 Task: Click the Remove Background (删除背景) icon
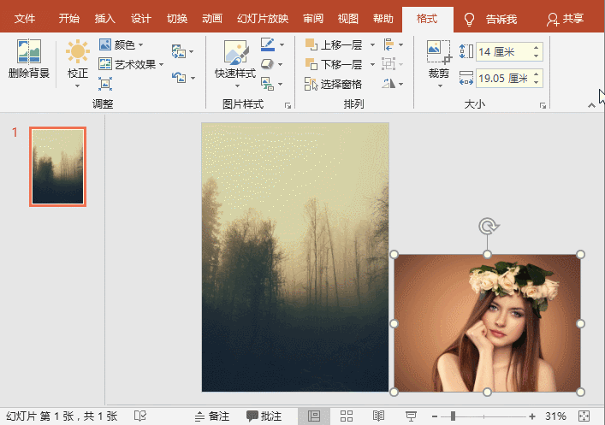click(x=29, y=53)
